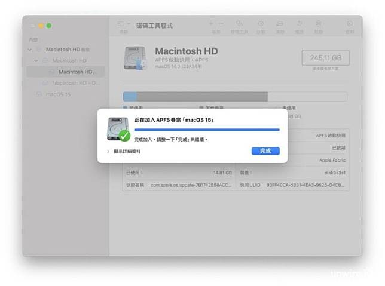Click the 14.81 GB used value
385x286 pixels.
coord(222,173)
